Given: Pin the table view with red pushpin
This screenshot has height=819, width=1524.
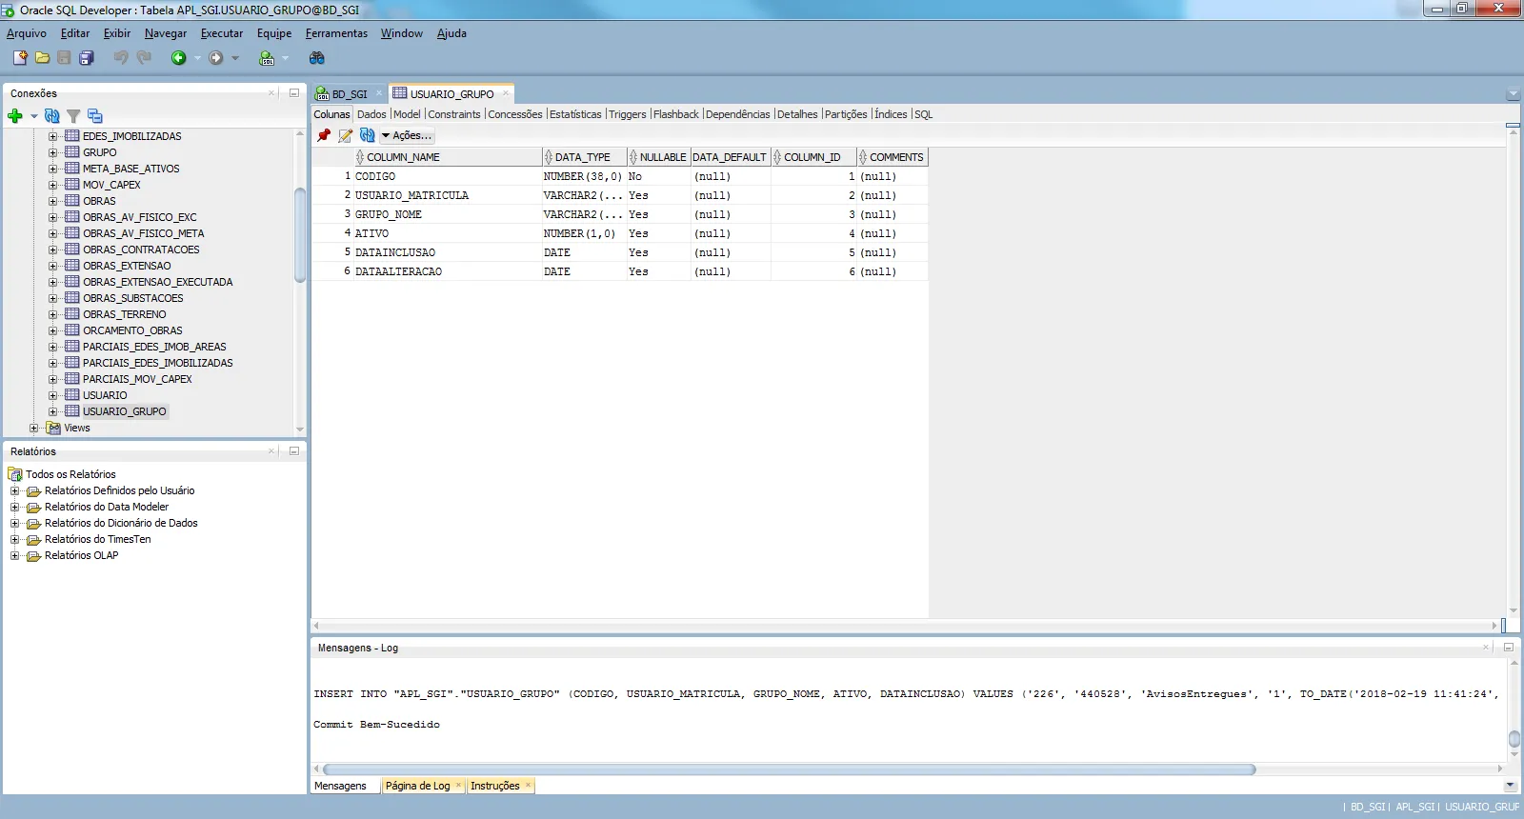Looking at the screenshot, I should tap(324, 136).
